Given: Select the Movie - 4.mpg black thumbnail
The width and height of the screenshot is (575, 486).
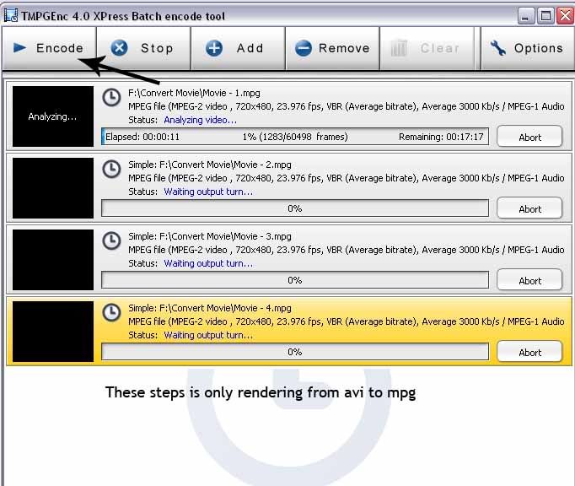Looking at the screenshot, I should [x=53, y=332].
